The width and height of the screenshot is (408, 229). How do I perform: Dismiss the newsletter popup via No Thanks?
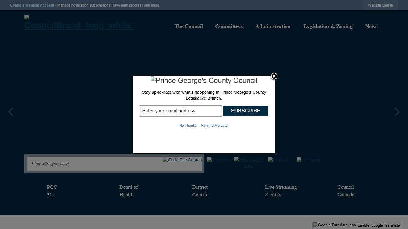tap(188, 125)
